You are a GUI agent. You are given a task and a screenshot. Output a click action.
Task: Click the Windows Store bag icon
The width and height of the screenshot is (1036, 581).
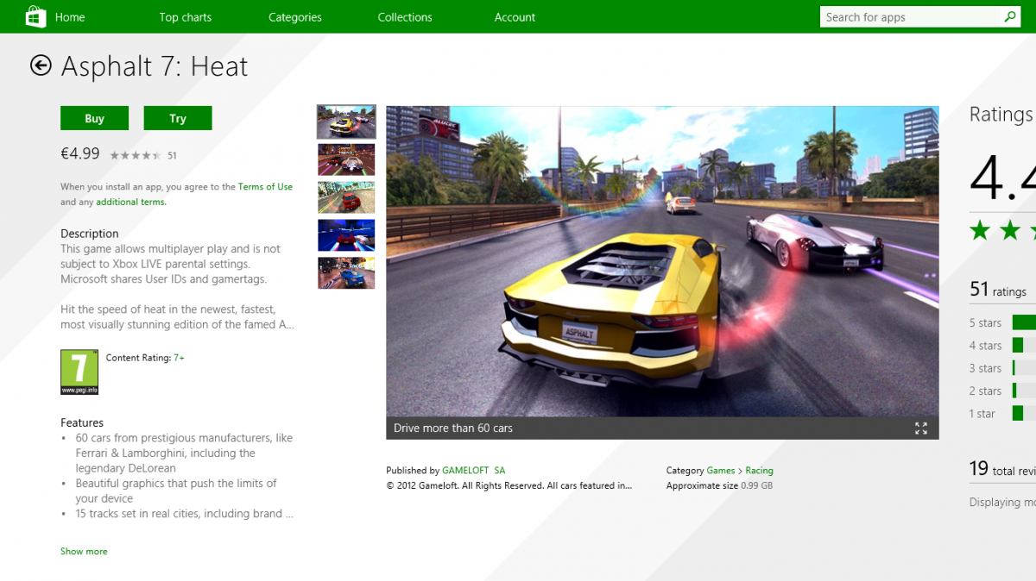(x=36, y=16)
